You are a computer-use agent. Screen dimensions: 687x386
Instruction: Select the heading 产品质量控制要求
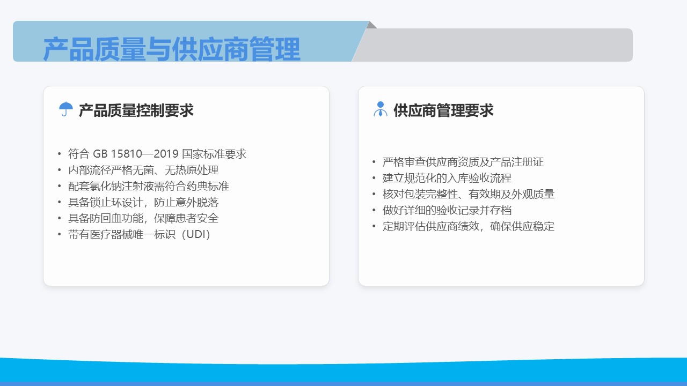point(136,110)
